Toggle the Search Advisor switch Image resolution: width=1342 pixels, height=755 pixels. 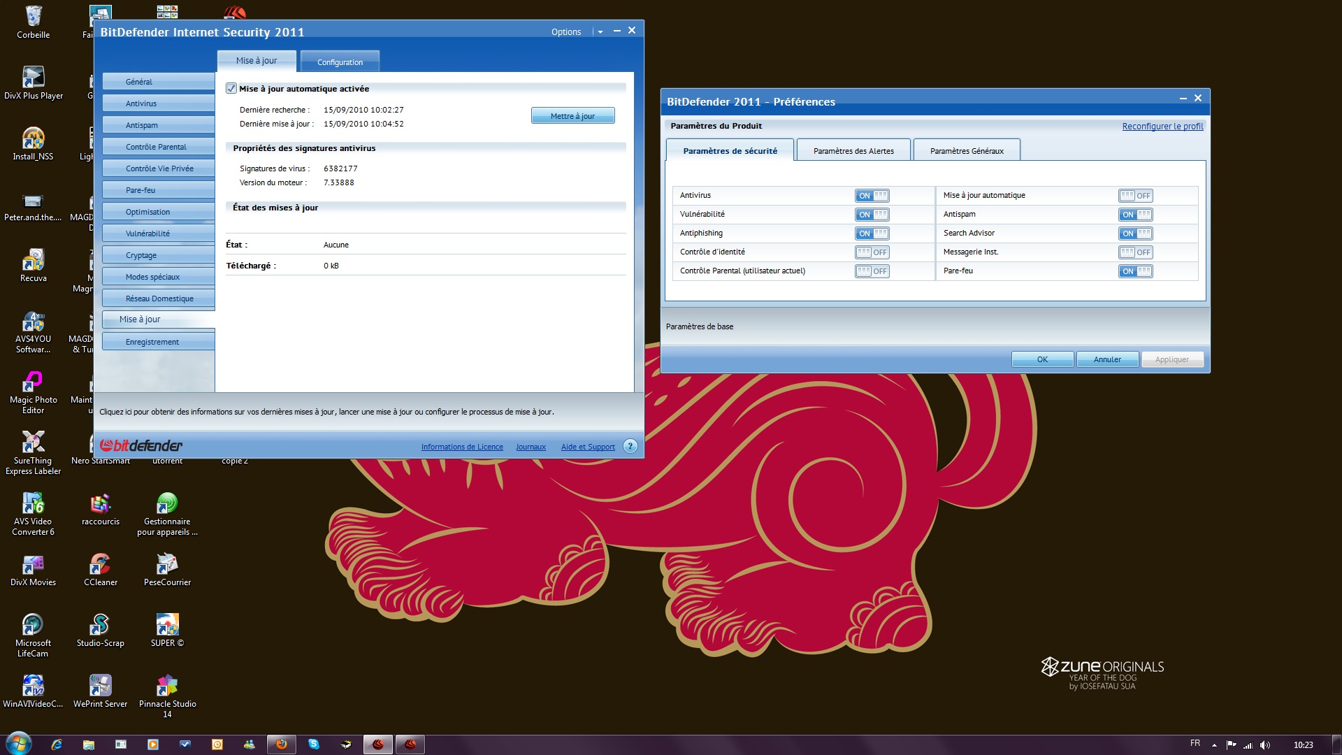[1136, 233]
